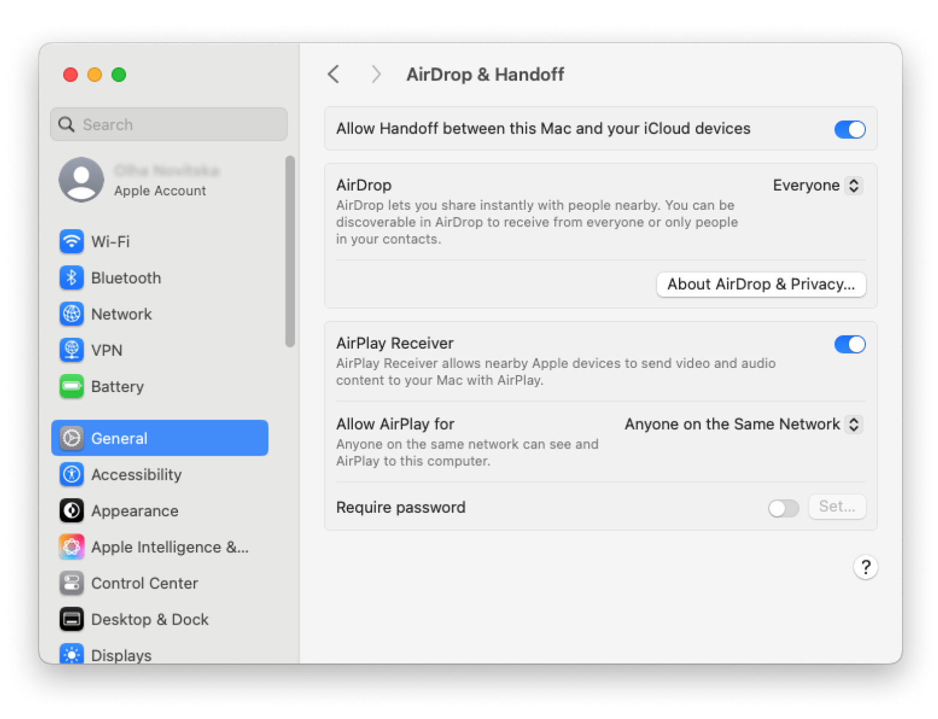Click the search magnifier icon
This screenshot has width=938, height=719.
(x=66, y=124)
